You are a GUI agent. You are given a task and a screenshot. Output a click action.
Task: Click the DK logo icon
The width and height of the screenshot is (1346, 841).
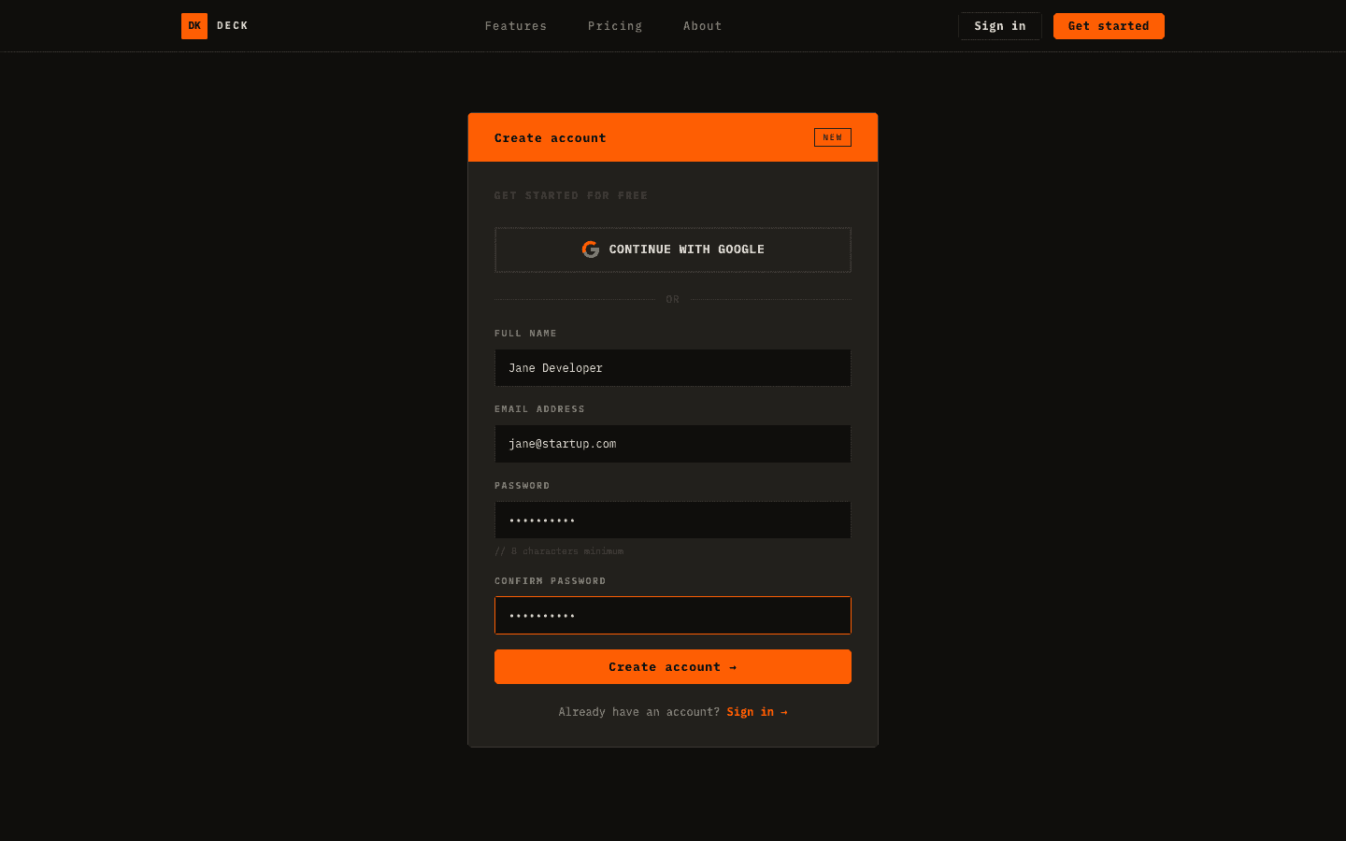click(194, 25)
